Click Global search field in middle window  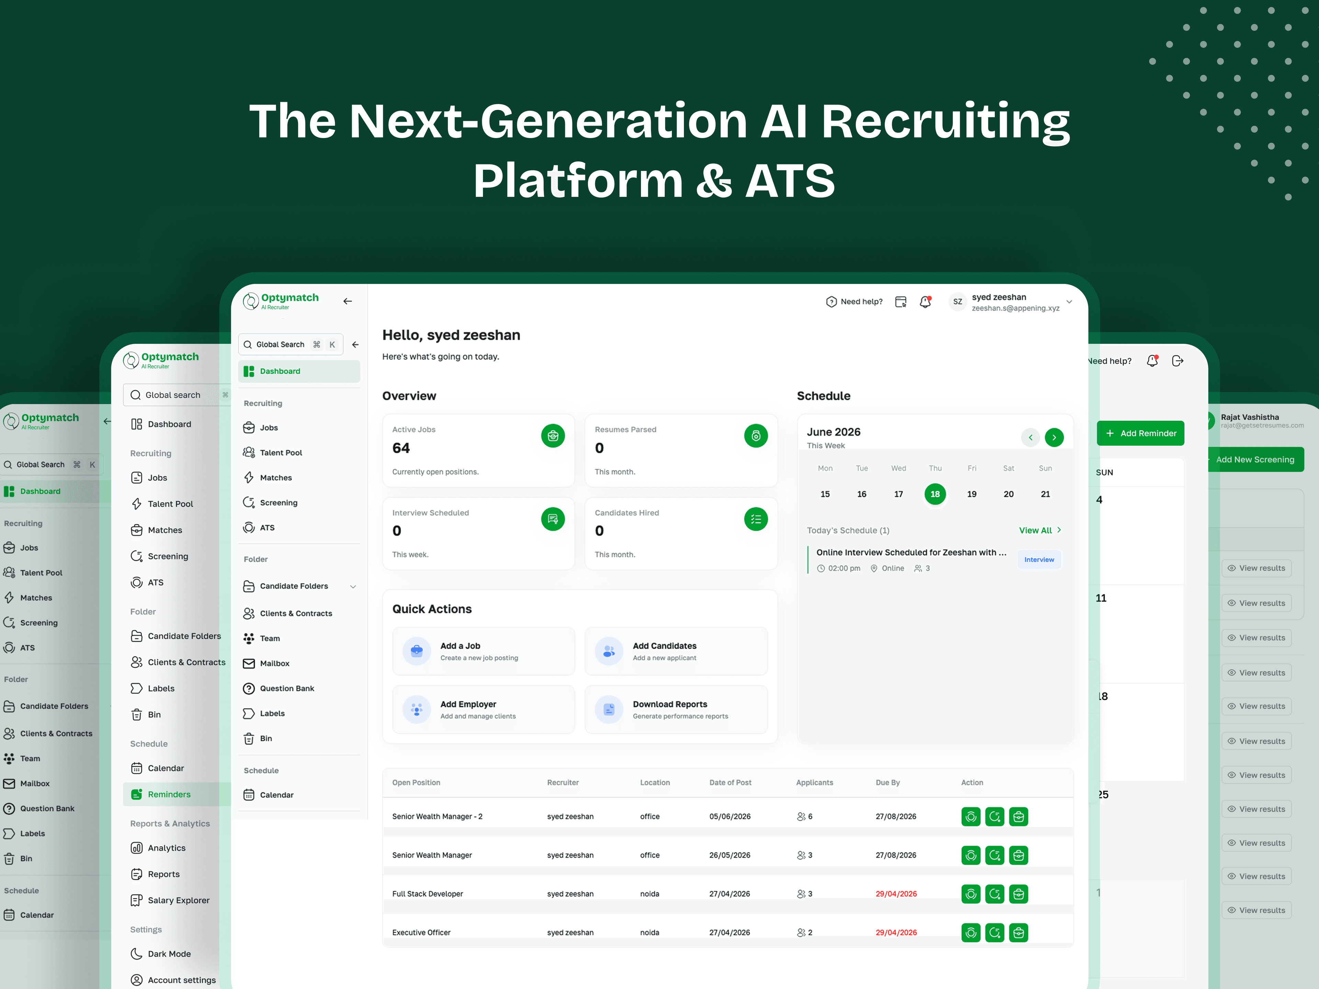177,395
